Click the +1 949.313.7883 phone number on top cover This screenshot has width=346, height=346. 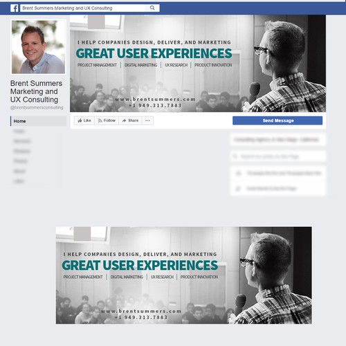click(x=155, y=105)
